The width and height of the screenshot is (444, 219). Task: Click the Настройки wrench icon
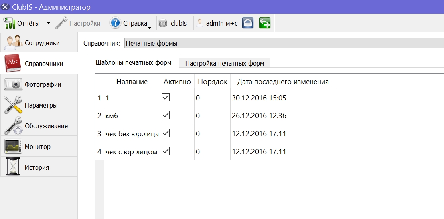[61, 23]
